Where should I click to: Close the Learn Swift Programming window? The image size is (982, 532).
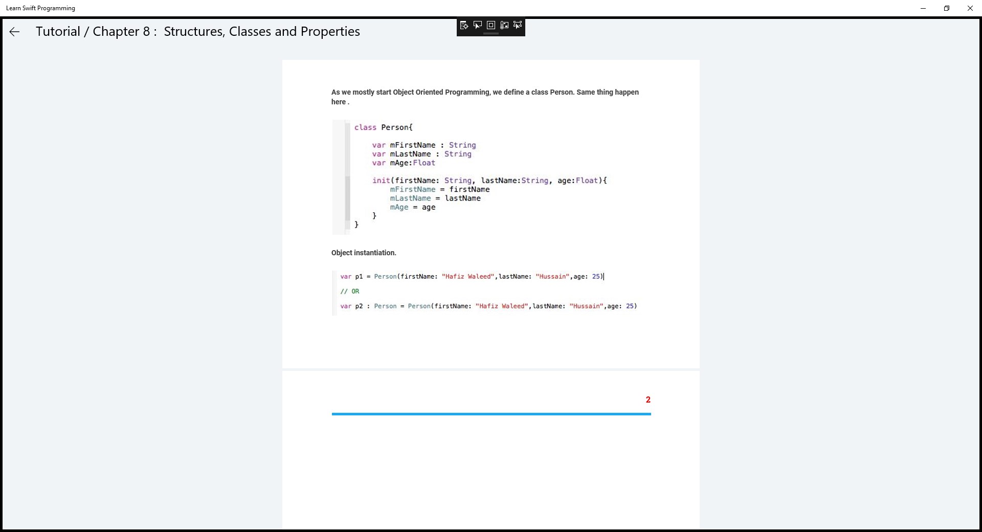(970, 8)
